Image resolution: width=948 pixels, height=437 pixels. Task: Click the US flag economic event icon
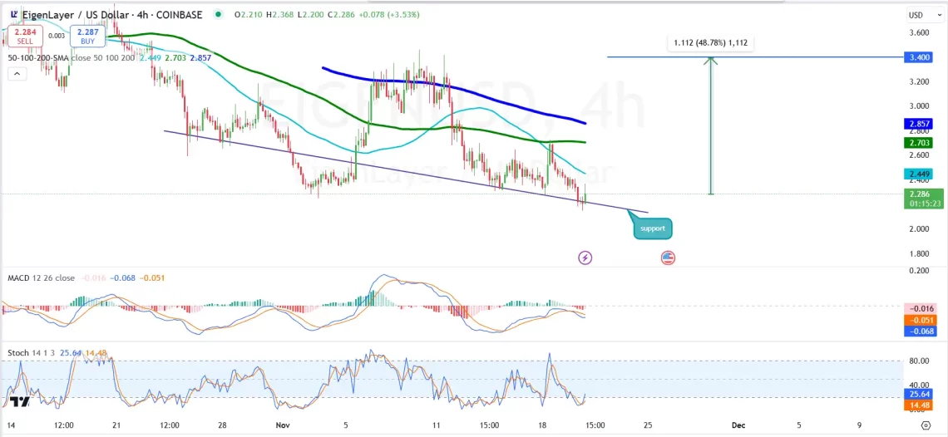[x=668, y=258]
